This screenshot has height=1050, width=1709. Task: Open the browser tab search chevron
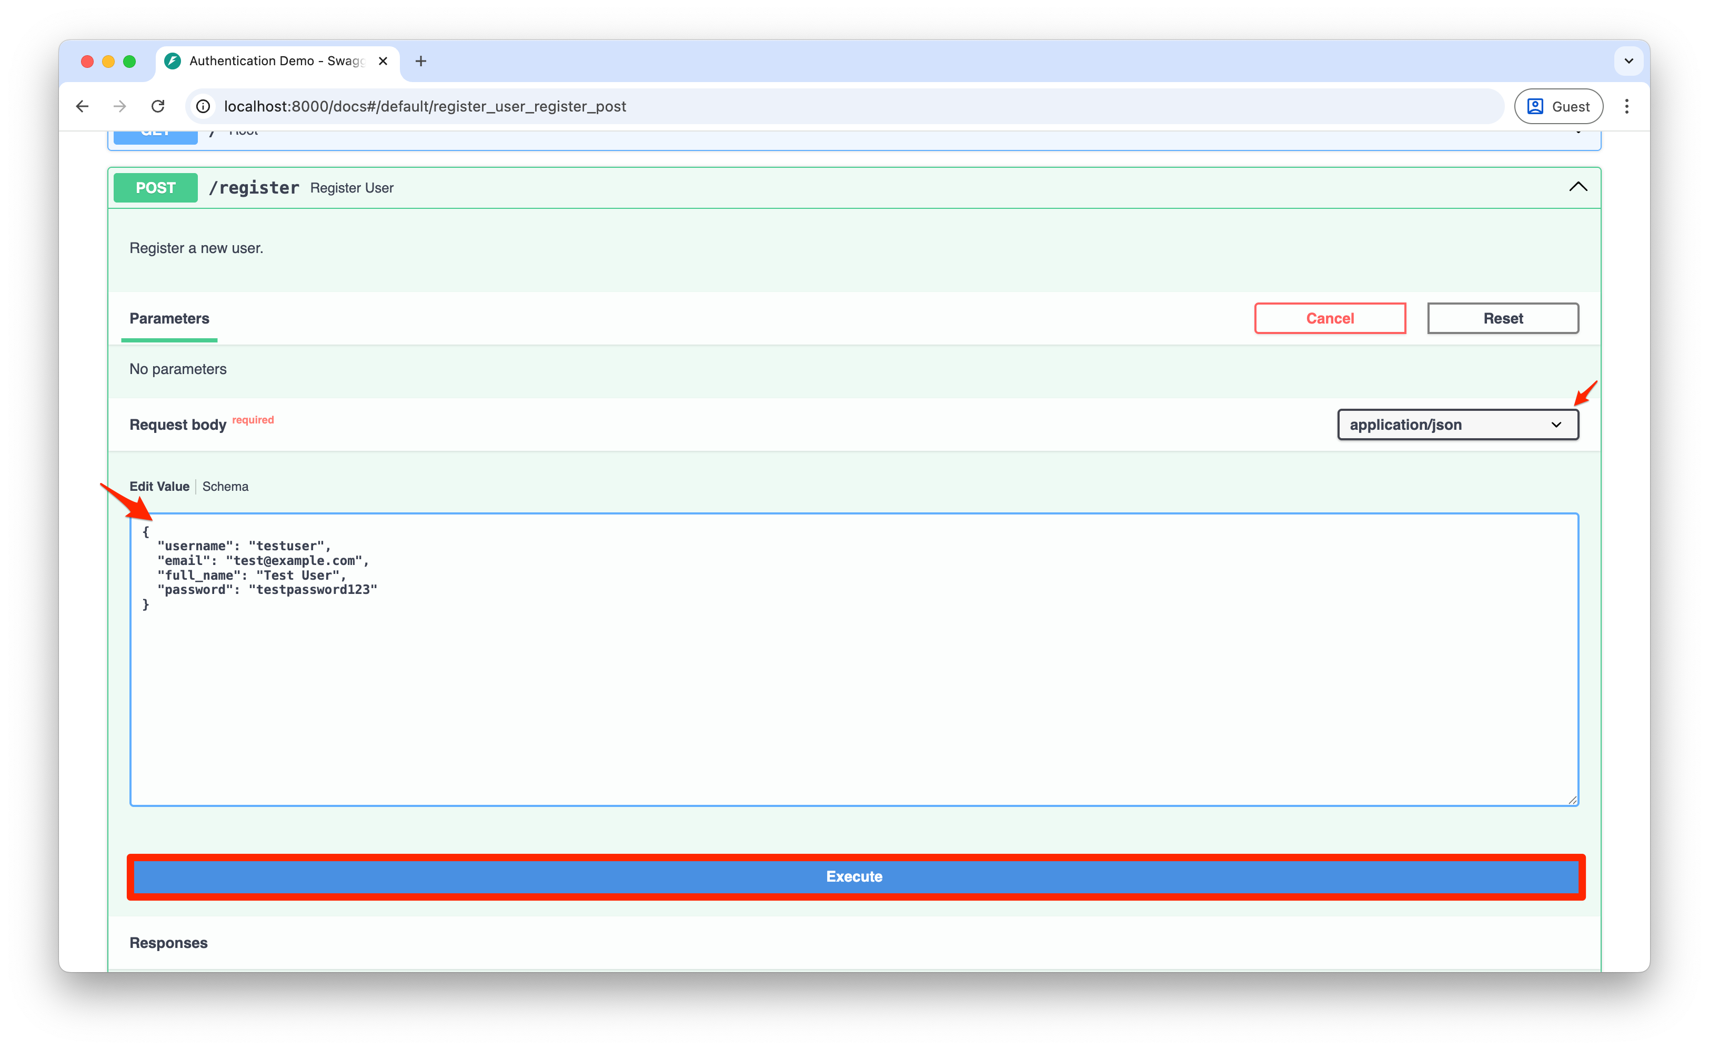click(x=1628, y=61)
